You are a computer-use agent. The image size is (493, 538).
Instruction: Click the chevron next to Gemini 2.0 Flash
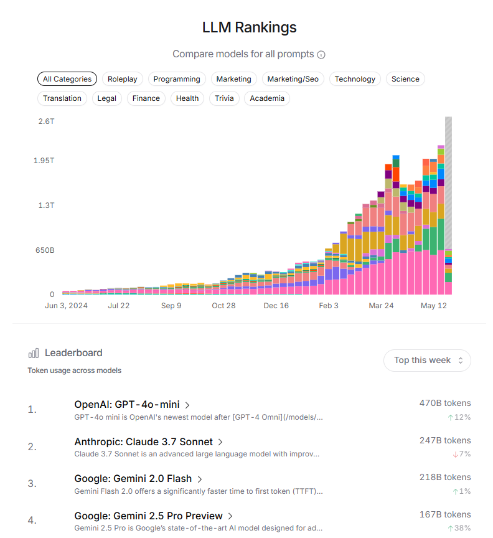point(200,479)
